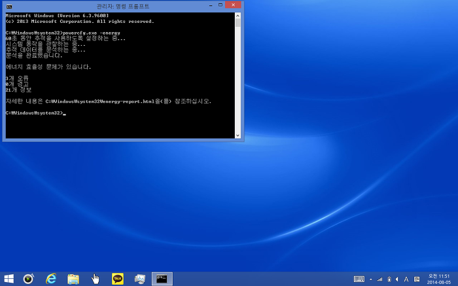The width and height of the screenshot is (458, 286).
Task: Toggle the IME English/Korean 'A' indicator
Action: 406,279
